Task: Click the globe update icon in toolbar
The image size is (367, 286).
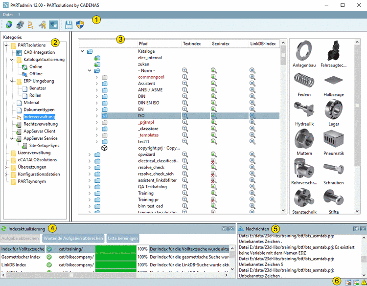Action: 8,24
